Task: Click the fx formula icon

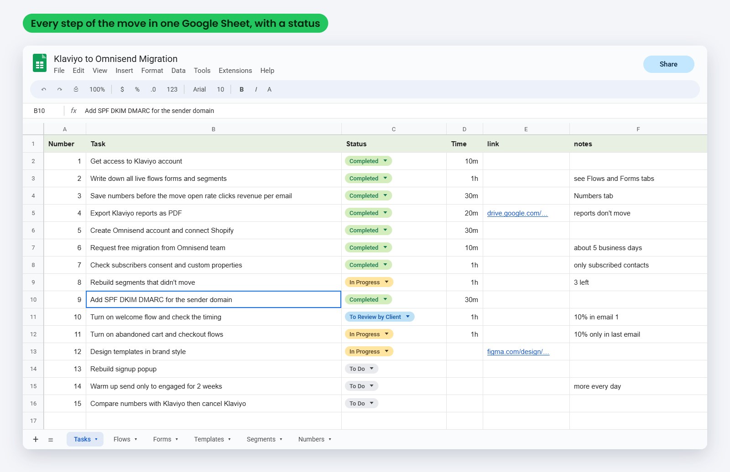Action: (x=74, y=111)
